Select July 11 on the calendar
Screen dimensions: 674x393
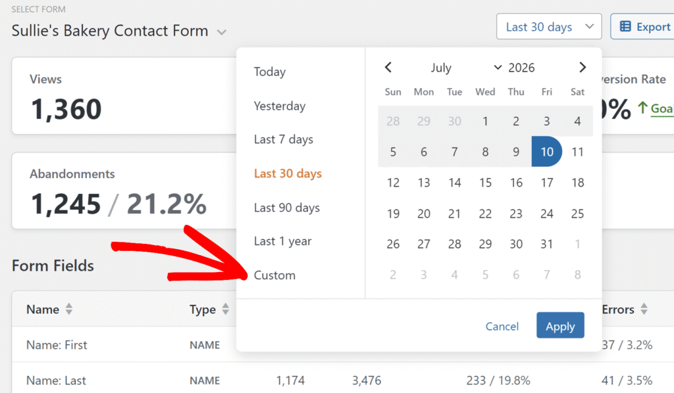[577, 152]
